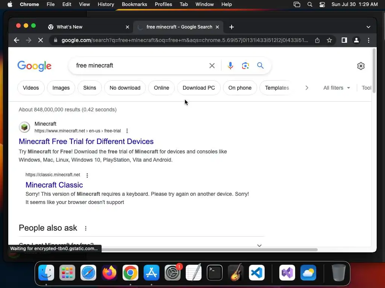Open the Bookmarks menu
The height and width of the screenshot is (288, 385).
135,4
